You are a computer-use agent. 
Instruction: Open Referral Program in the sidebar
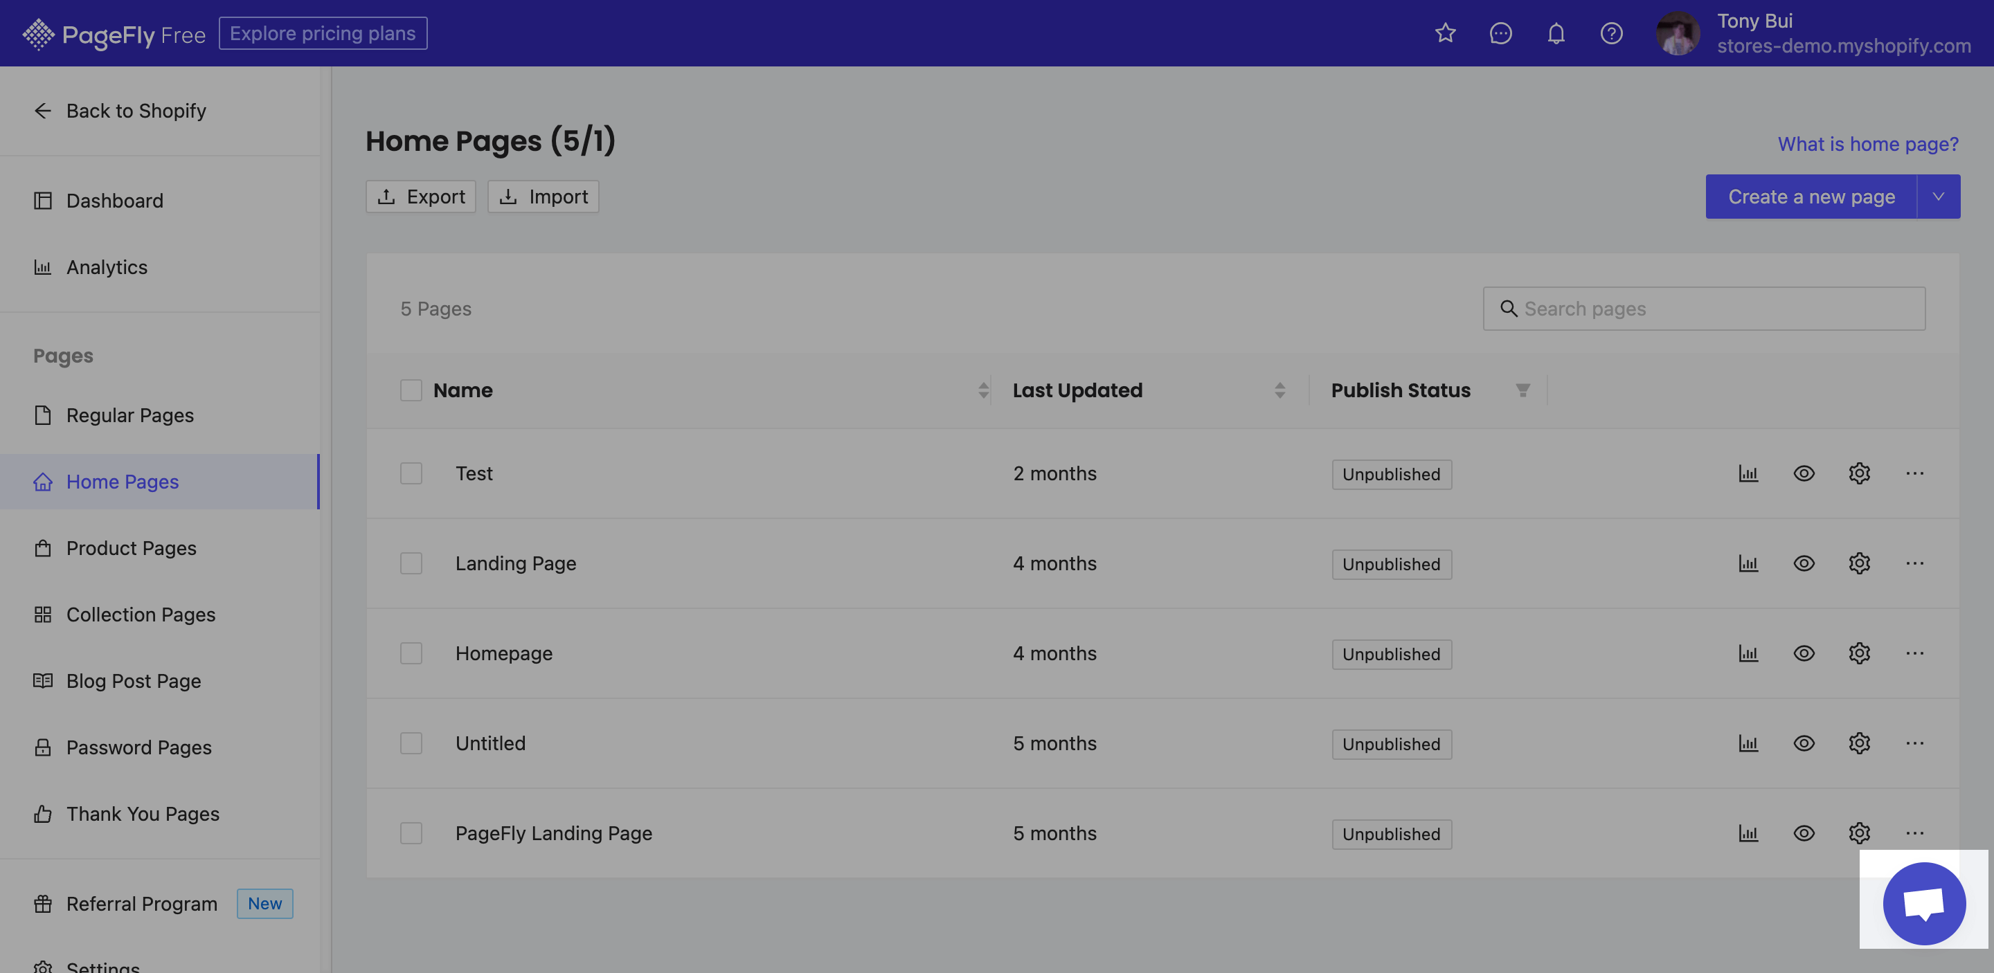[160, 904]
